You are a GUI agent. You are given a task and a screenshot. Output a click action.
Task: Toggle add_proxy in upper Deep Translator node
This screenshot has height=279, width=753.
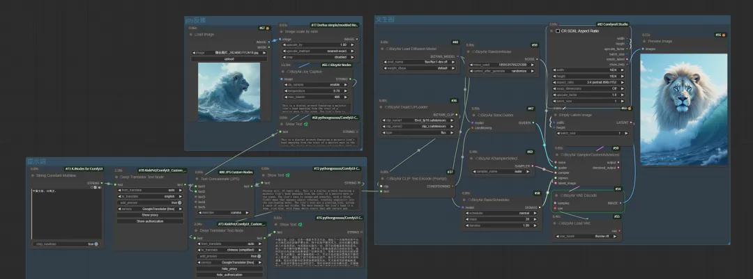149,202
